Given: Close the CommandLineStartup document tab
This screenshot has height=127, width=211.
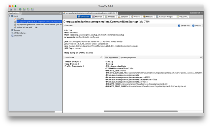Looking at the screenshot, I should point(116,13).
